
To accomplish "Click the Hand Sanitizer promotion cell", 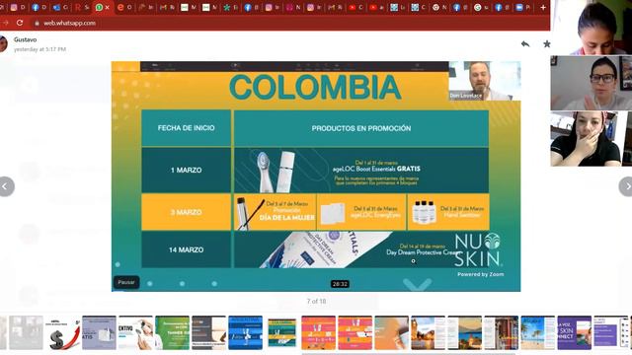I will (x=448, y=212).
